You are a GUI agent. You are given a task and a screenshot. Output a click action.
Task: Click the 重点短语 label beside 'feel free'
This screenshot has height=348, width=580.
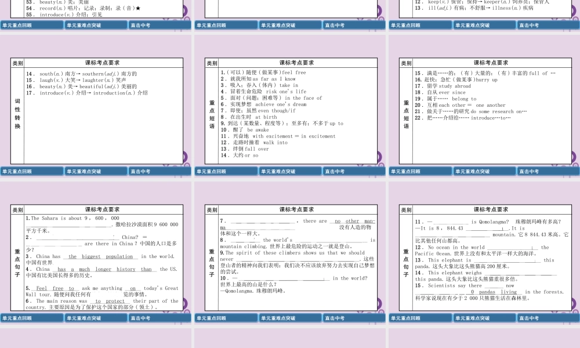point(212,114)
